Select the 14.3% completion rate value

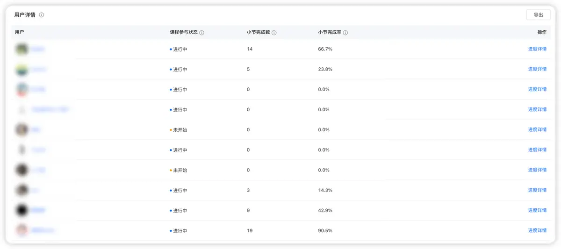[x=325, y=190]
